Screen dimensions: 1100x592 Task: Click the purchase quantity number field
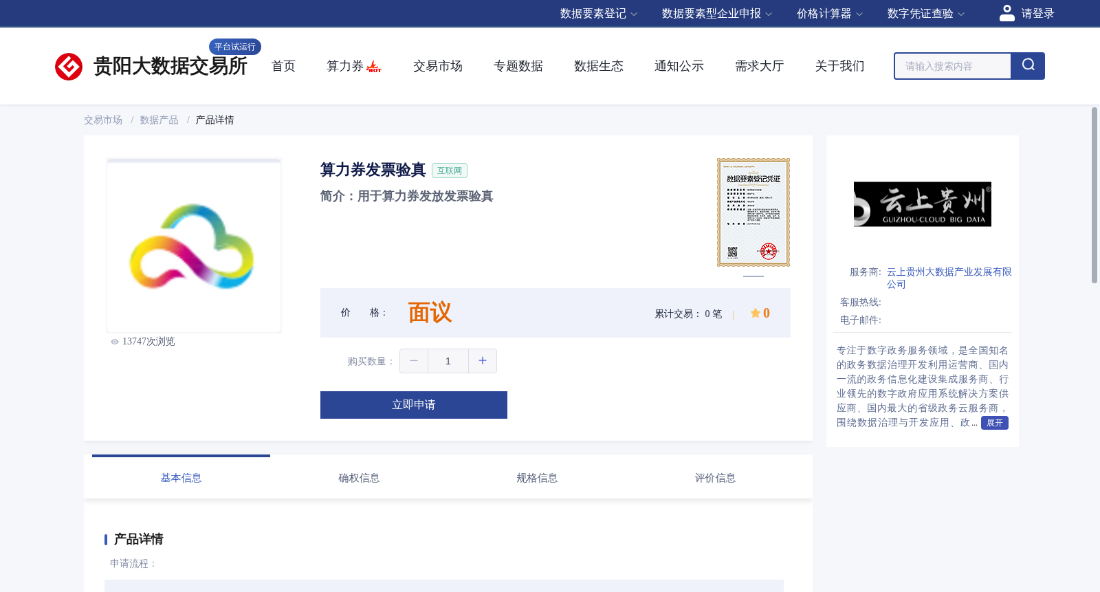tap(448, 361)
